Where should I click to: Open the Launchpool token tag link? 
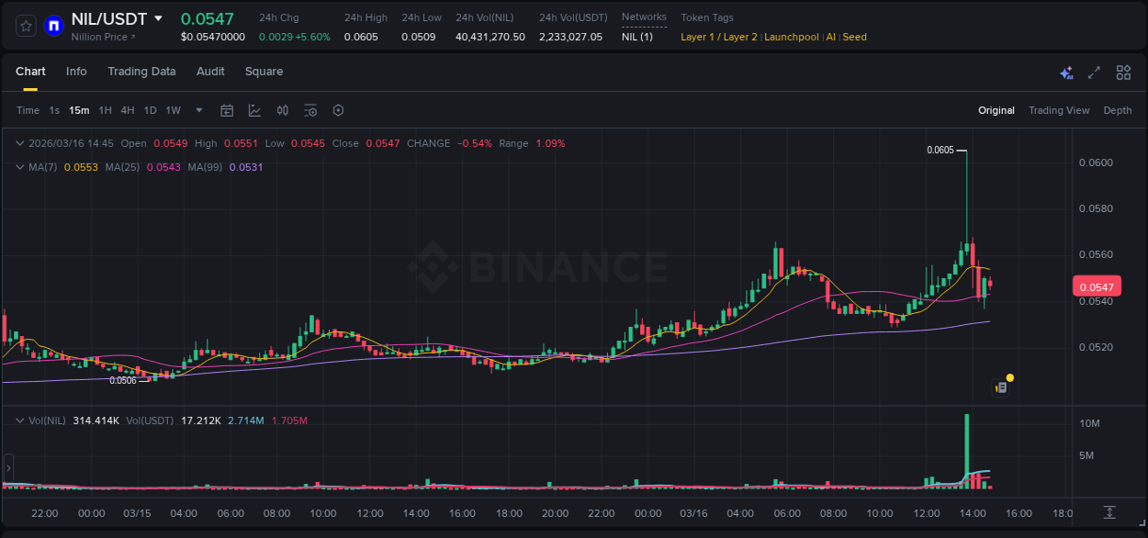tap(791, 37)
